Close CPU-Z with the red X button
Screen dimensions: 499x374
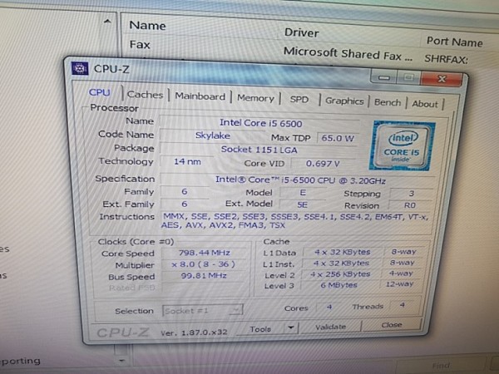tap(442, 79)
